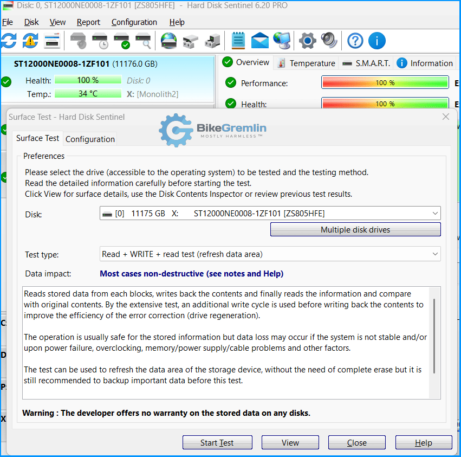Click the globe with monitor icon
Screen dimensions: 461x457
282,41
